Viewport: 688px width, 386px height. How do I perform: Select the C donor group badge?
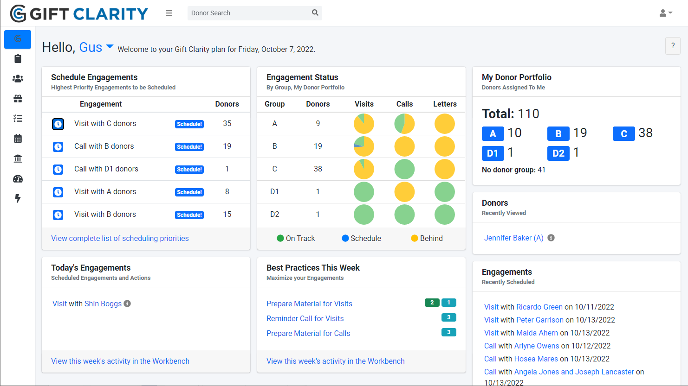(624, 133)
